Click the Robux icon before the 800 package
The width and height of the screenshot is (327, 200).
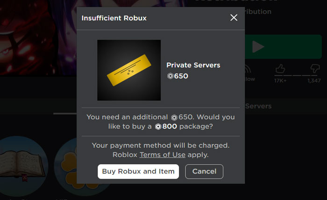pyautogui.click(x=159, y=126)
